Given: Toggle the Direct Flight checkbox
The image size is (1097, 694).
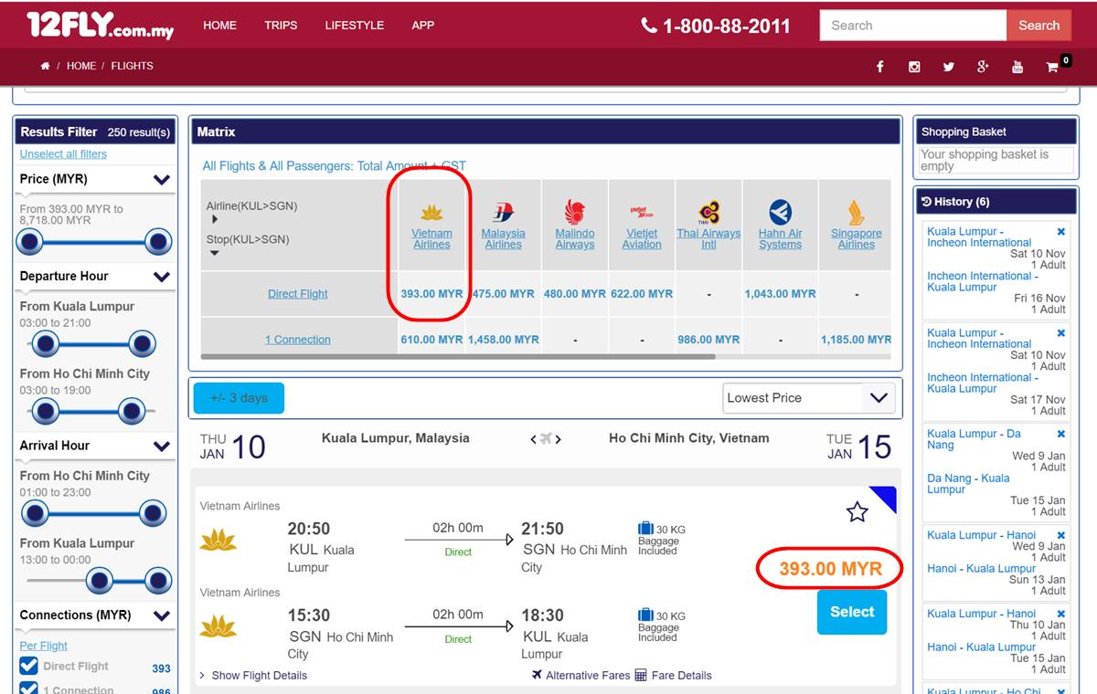Looking at the screenshot, I should coord(28,667).
